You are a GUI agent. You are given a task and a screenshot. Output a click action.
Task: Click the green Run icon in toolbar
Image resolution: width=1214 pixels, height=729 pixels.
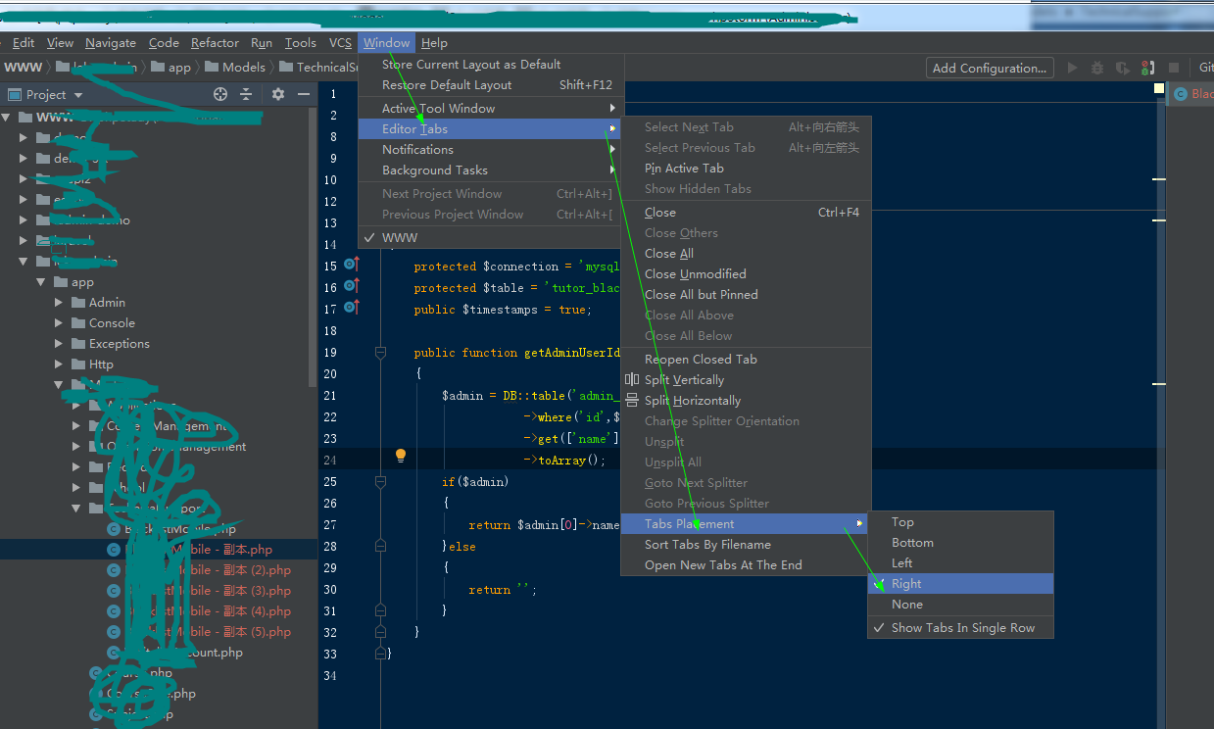(x=1072, y=68)
